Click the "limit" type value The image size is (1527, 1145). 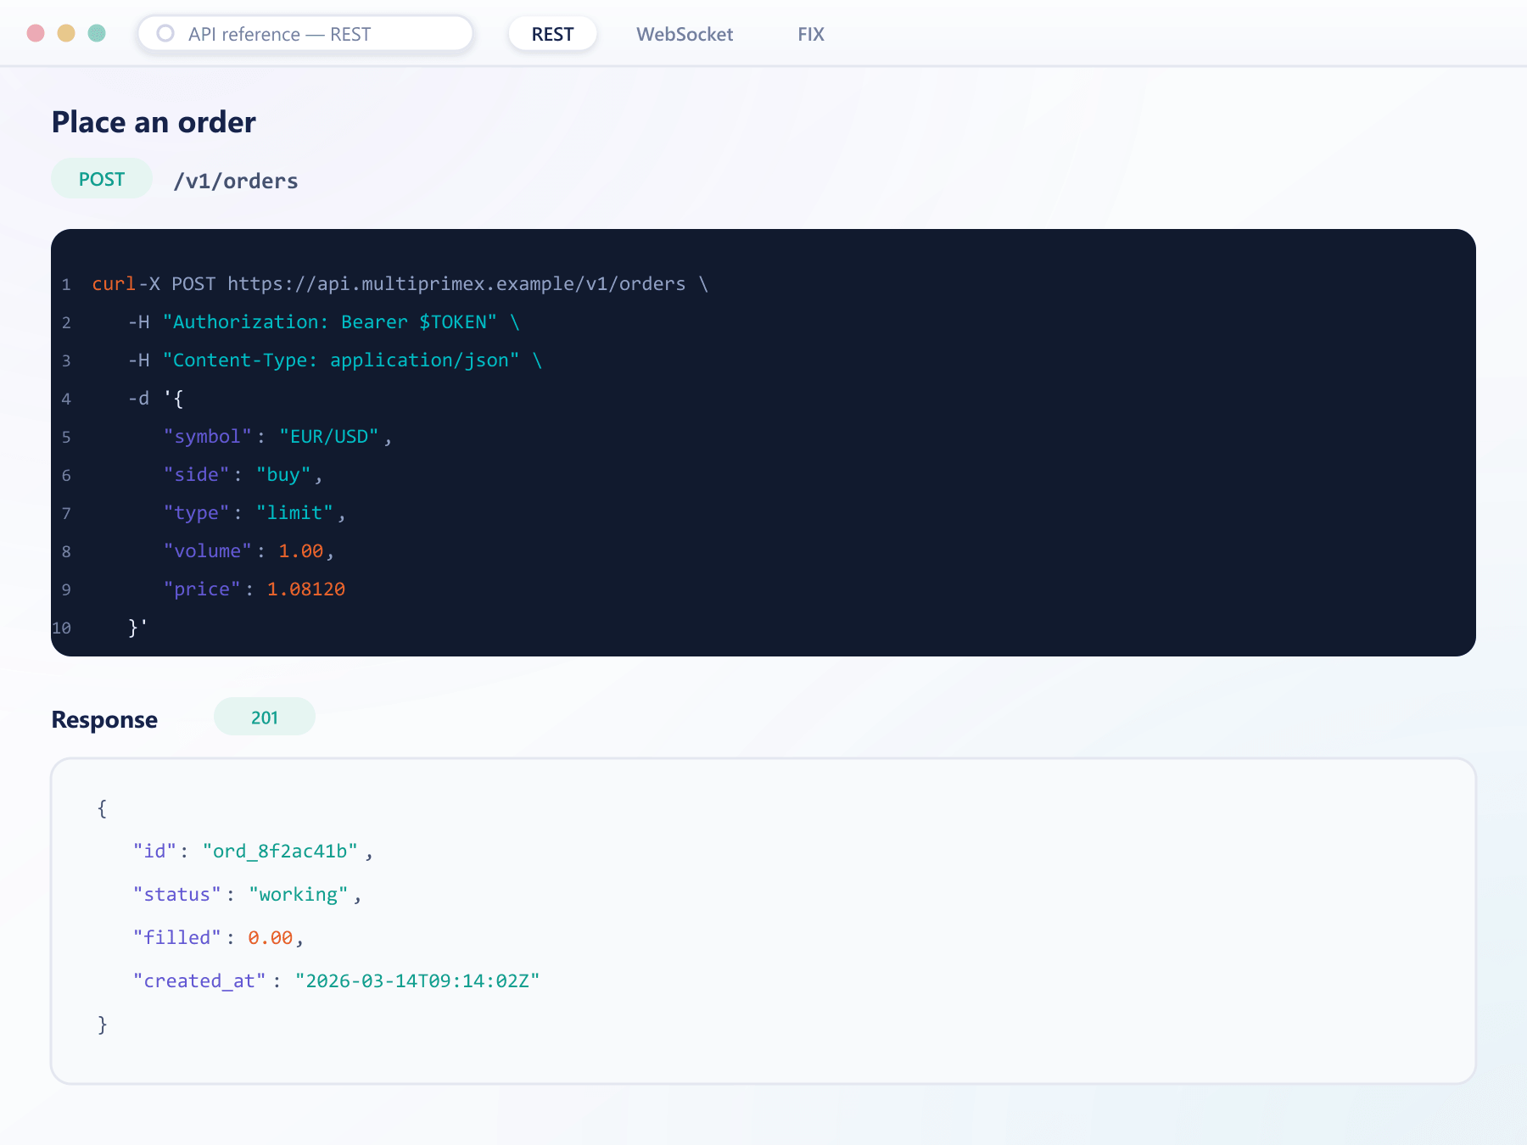point(294,513)
